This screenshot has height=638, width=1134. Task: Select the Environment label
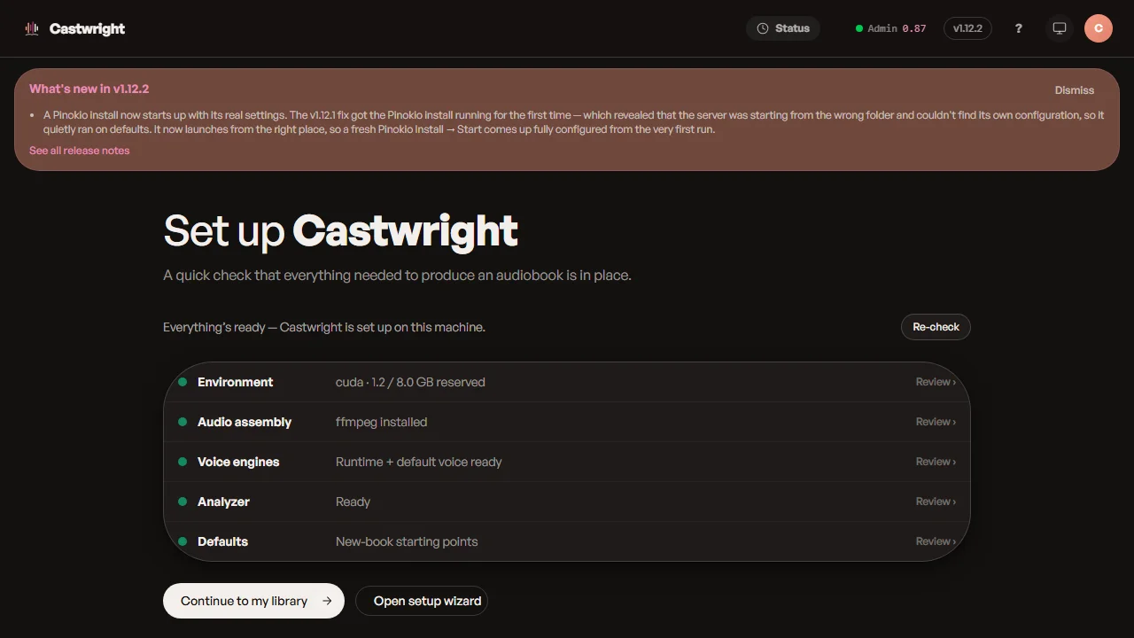click(235, 382)
